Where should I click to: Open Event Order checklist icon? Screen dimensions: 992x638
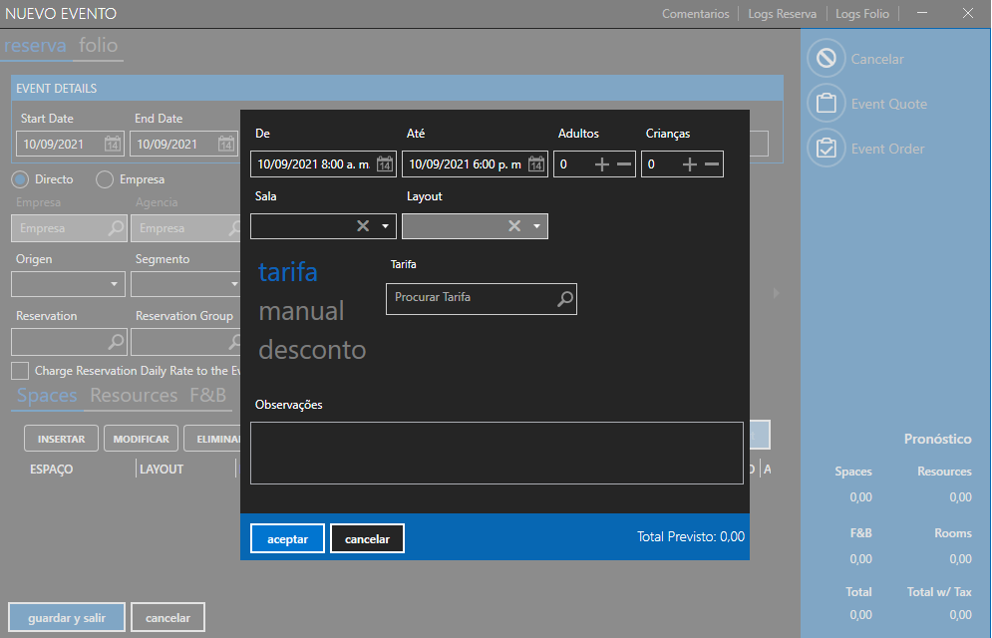tap(826, 149)
